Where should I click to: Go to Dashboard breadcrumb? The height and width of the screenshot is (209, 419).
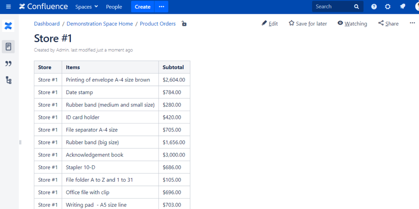click(47, 24)
